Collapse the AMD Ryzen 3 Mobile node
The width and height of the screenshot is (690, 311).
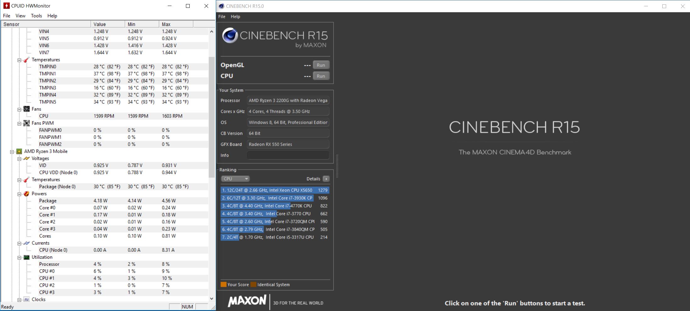(x=12, y=152)
